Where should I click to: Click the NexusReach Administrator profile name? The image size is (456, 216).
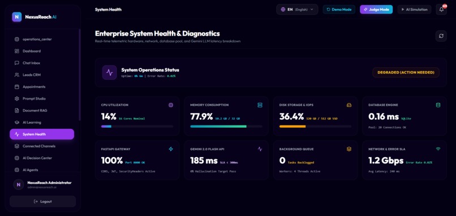pos(49,183)
